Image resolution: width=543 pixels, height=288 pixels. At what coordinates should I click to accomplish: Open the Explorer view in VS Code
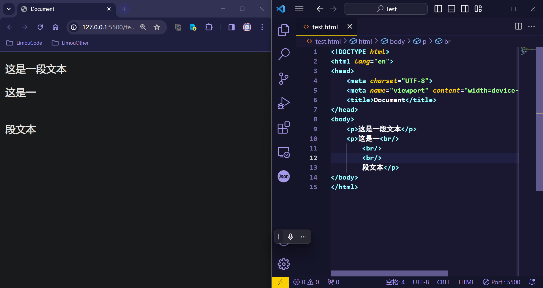coord(284,30)
